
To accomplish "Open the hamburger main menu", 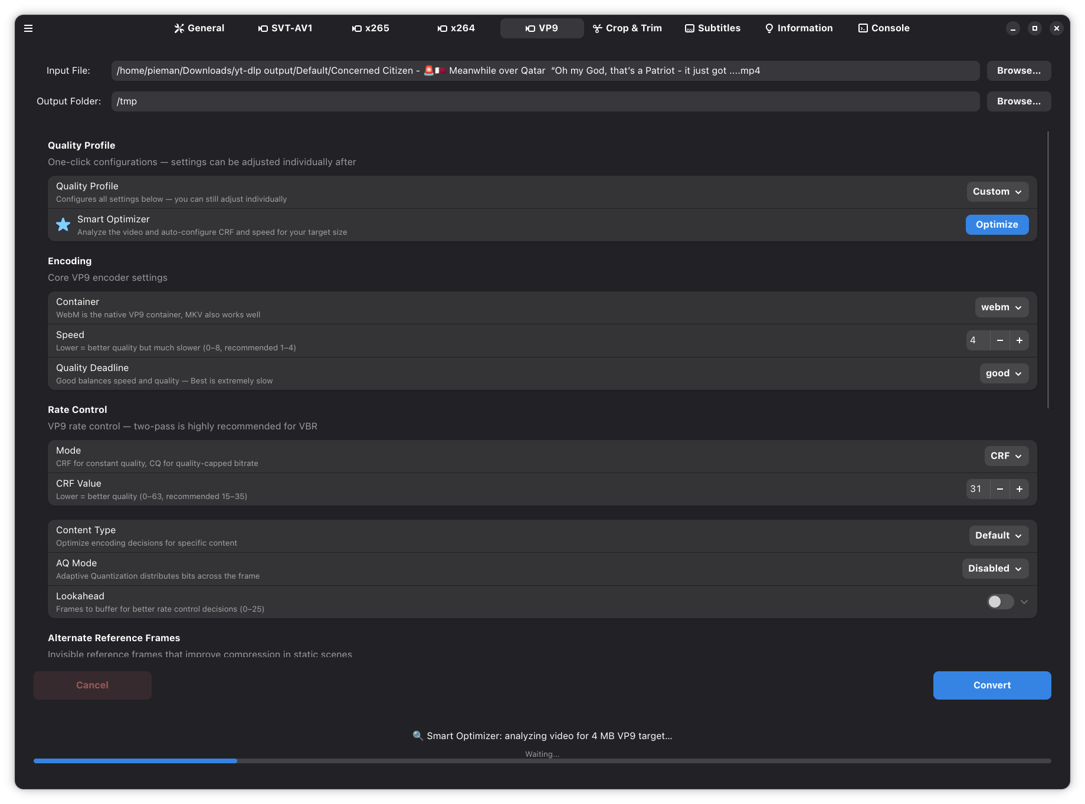I will tap(28, 28).
